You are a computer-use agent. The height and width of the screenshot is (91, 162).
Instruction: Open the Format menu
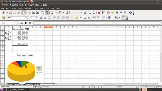pos(28,8)
